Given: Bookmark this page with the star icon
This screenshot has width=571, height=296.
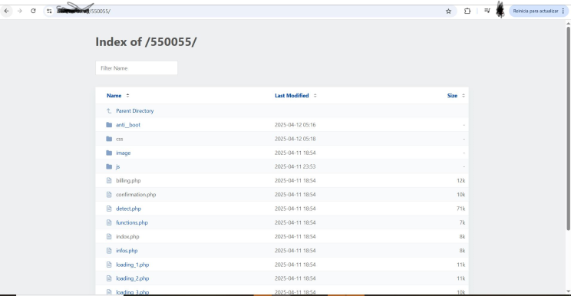Looking at the screenshot, I should (x=448, y=12).
